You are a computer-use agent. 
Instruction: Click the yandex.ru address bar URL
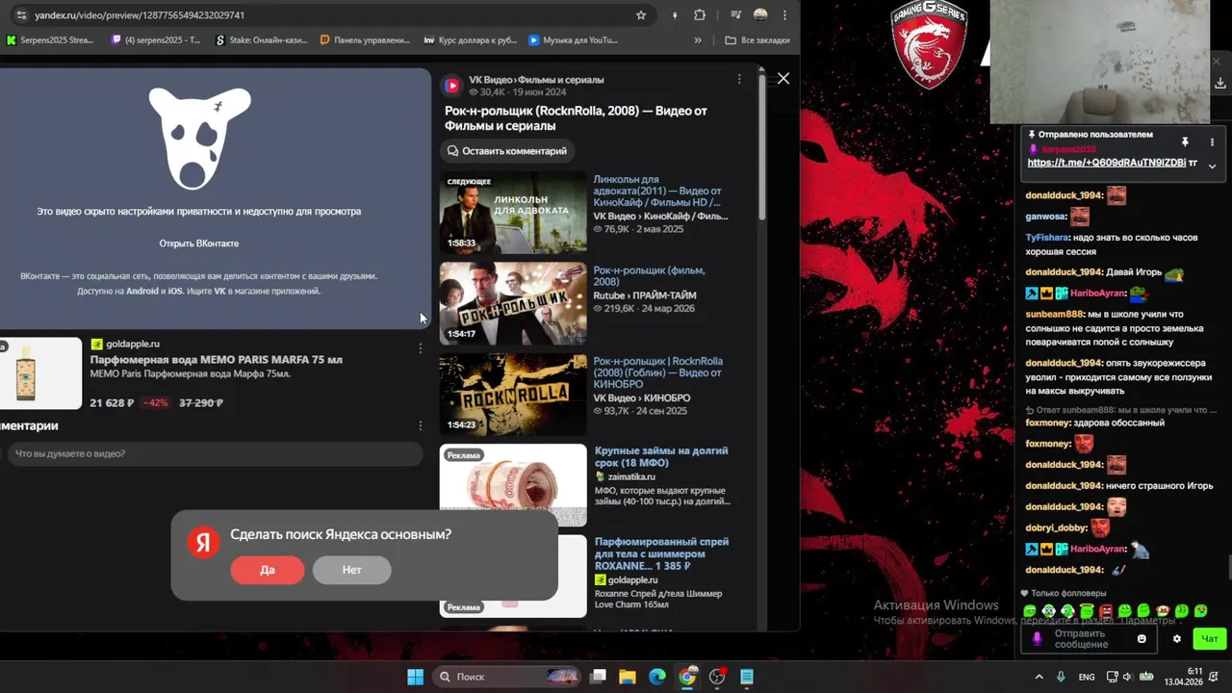point(140,15)
